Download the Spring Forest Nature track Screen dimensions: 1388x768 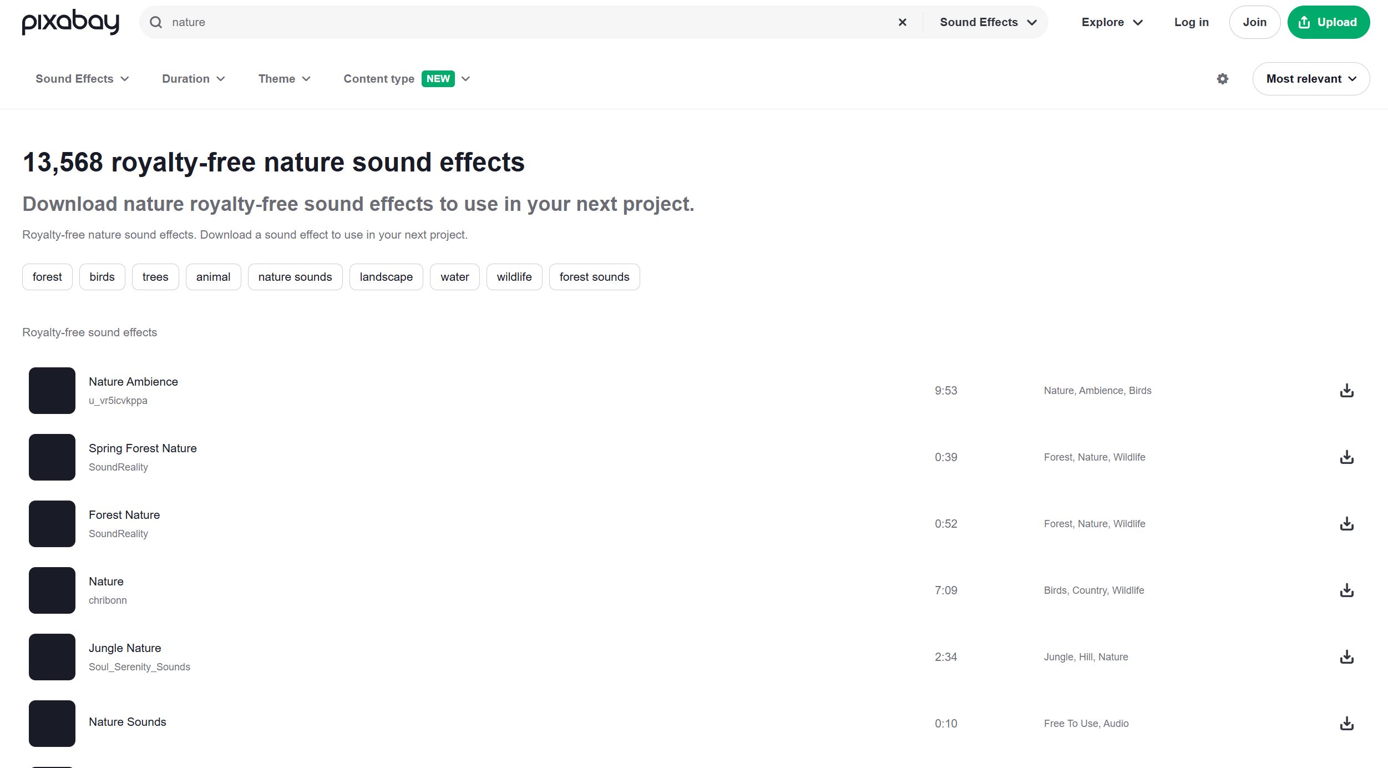tap(1346, 457)
